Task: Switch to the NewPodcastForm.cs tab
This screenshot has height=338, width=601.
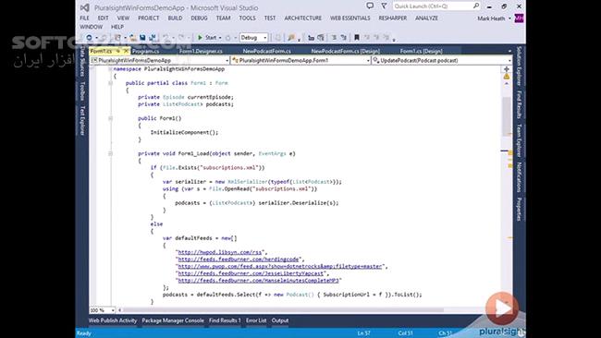Action: [267, 51]
